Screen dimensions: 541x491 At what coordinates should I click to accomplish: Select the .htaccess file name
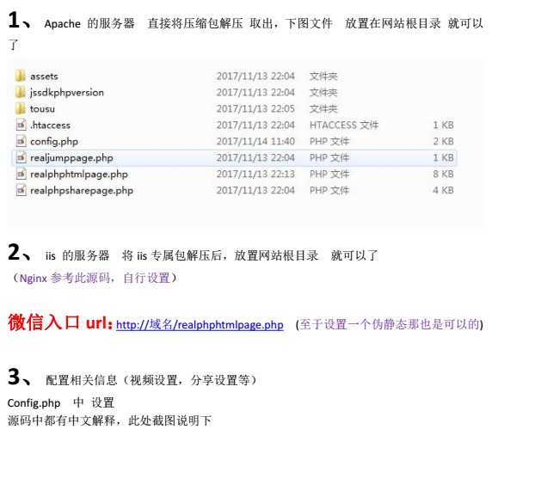[51, 125]
